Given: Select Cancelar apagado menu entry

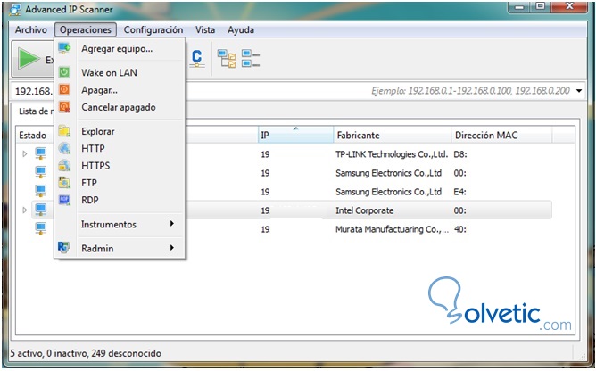Looking at the screenshot, I should tap(120, 107).
